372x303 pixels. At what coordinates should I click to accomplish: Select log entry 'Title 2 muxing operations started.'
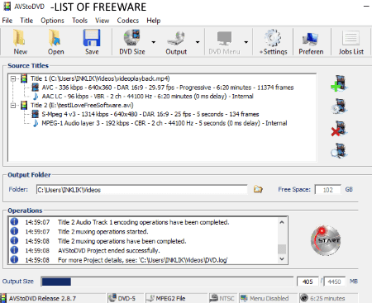[x=103, y=232]
